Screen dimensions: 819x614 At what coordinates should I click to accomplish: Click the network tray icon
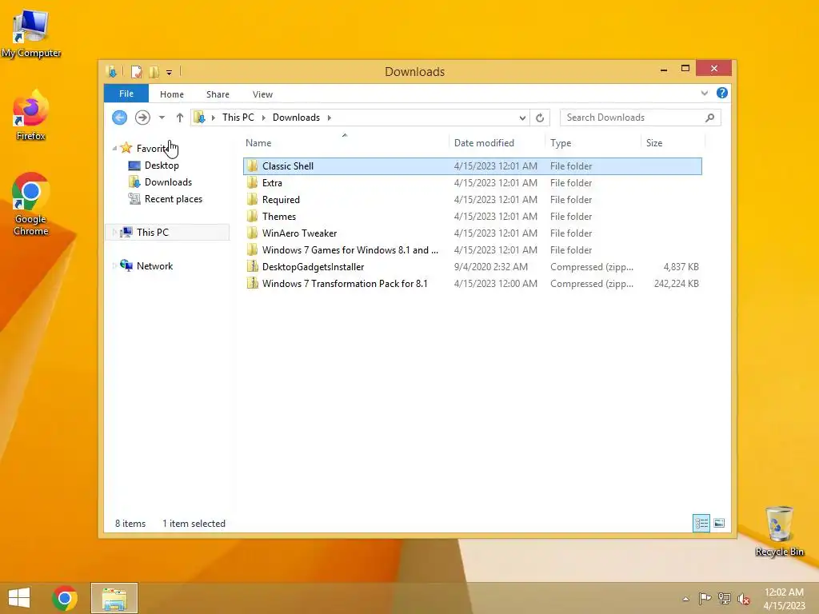pyautogui.click(x=725, y=598)
